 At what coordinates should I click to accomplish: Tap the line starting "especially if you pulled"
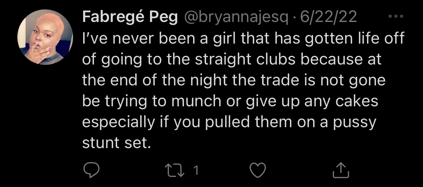[x=229, y=122]
